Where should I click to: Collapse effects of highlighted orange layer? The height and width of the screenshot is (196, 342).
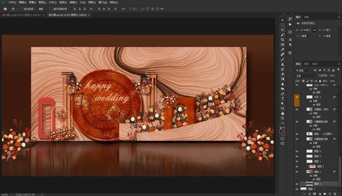click(338, 97)
